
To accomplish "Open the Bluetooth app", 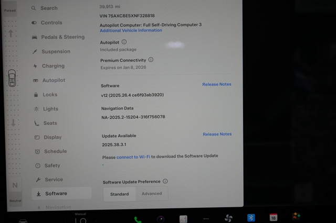I will [251, 218].
